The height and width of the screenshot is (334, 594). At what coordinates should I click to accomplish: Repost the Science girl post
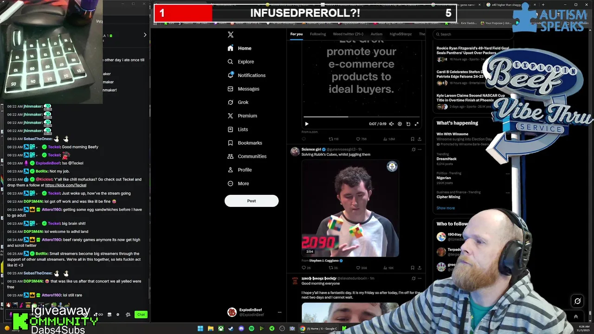click(x=333, y=268)
